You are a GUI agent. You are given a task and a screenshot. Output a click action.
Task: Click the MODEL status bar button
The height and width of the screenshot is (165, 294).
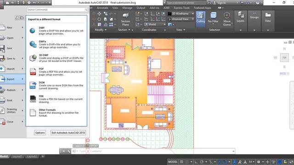tap(173, 162)
